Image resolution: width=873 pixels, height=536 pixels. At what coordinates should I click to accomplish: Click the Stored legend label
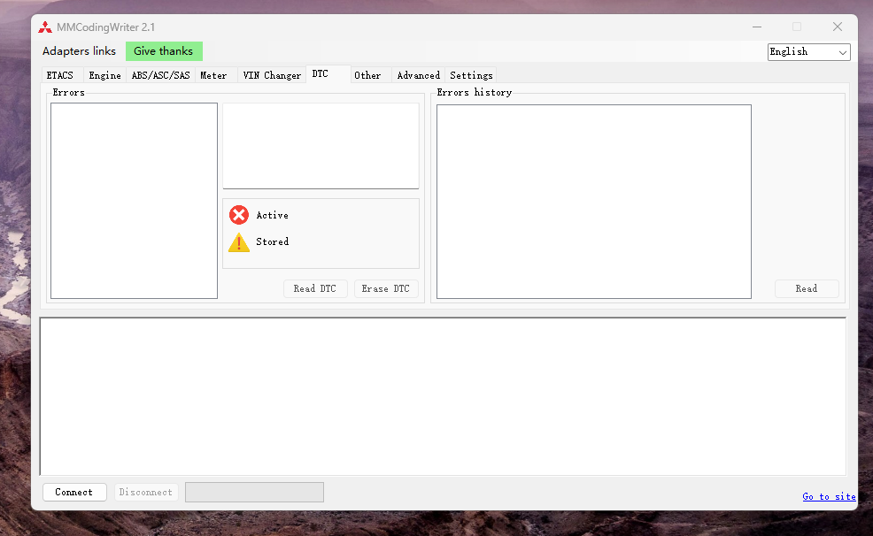click(x=272, y=241)
